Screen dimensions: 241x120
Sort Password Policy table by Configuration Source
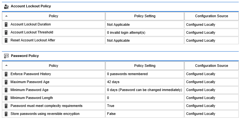click(212, 66)
